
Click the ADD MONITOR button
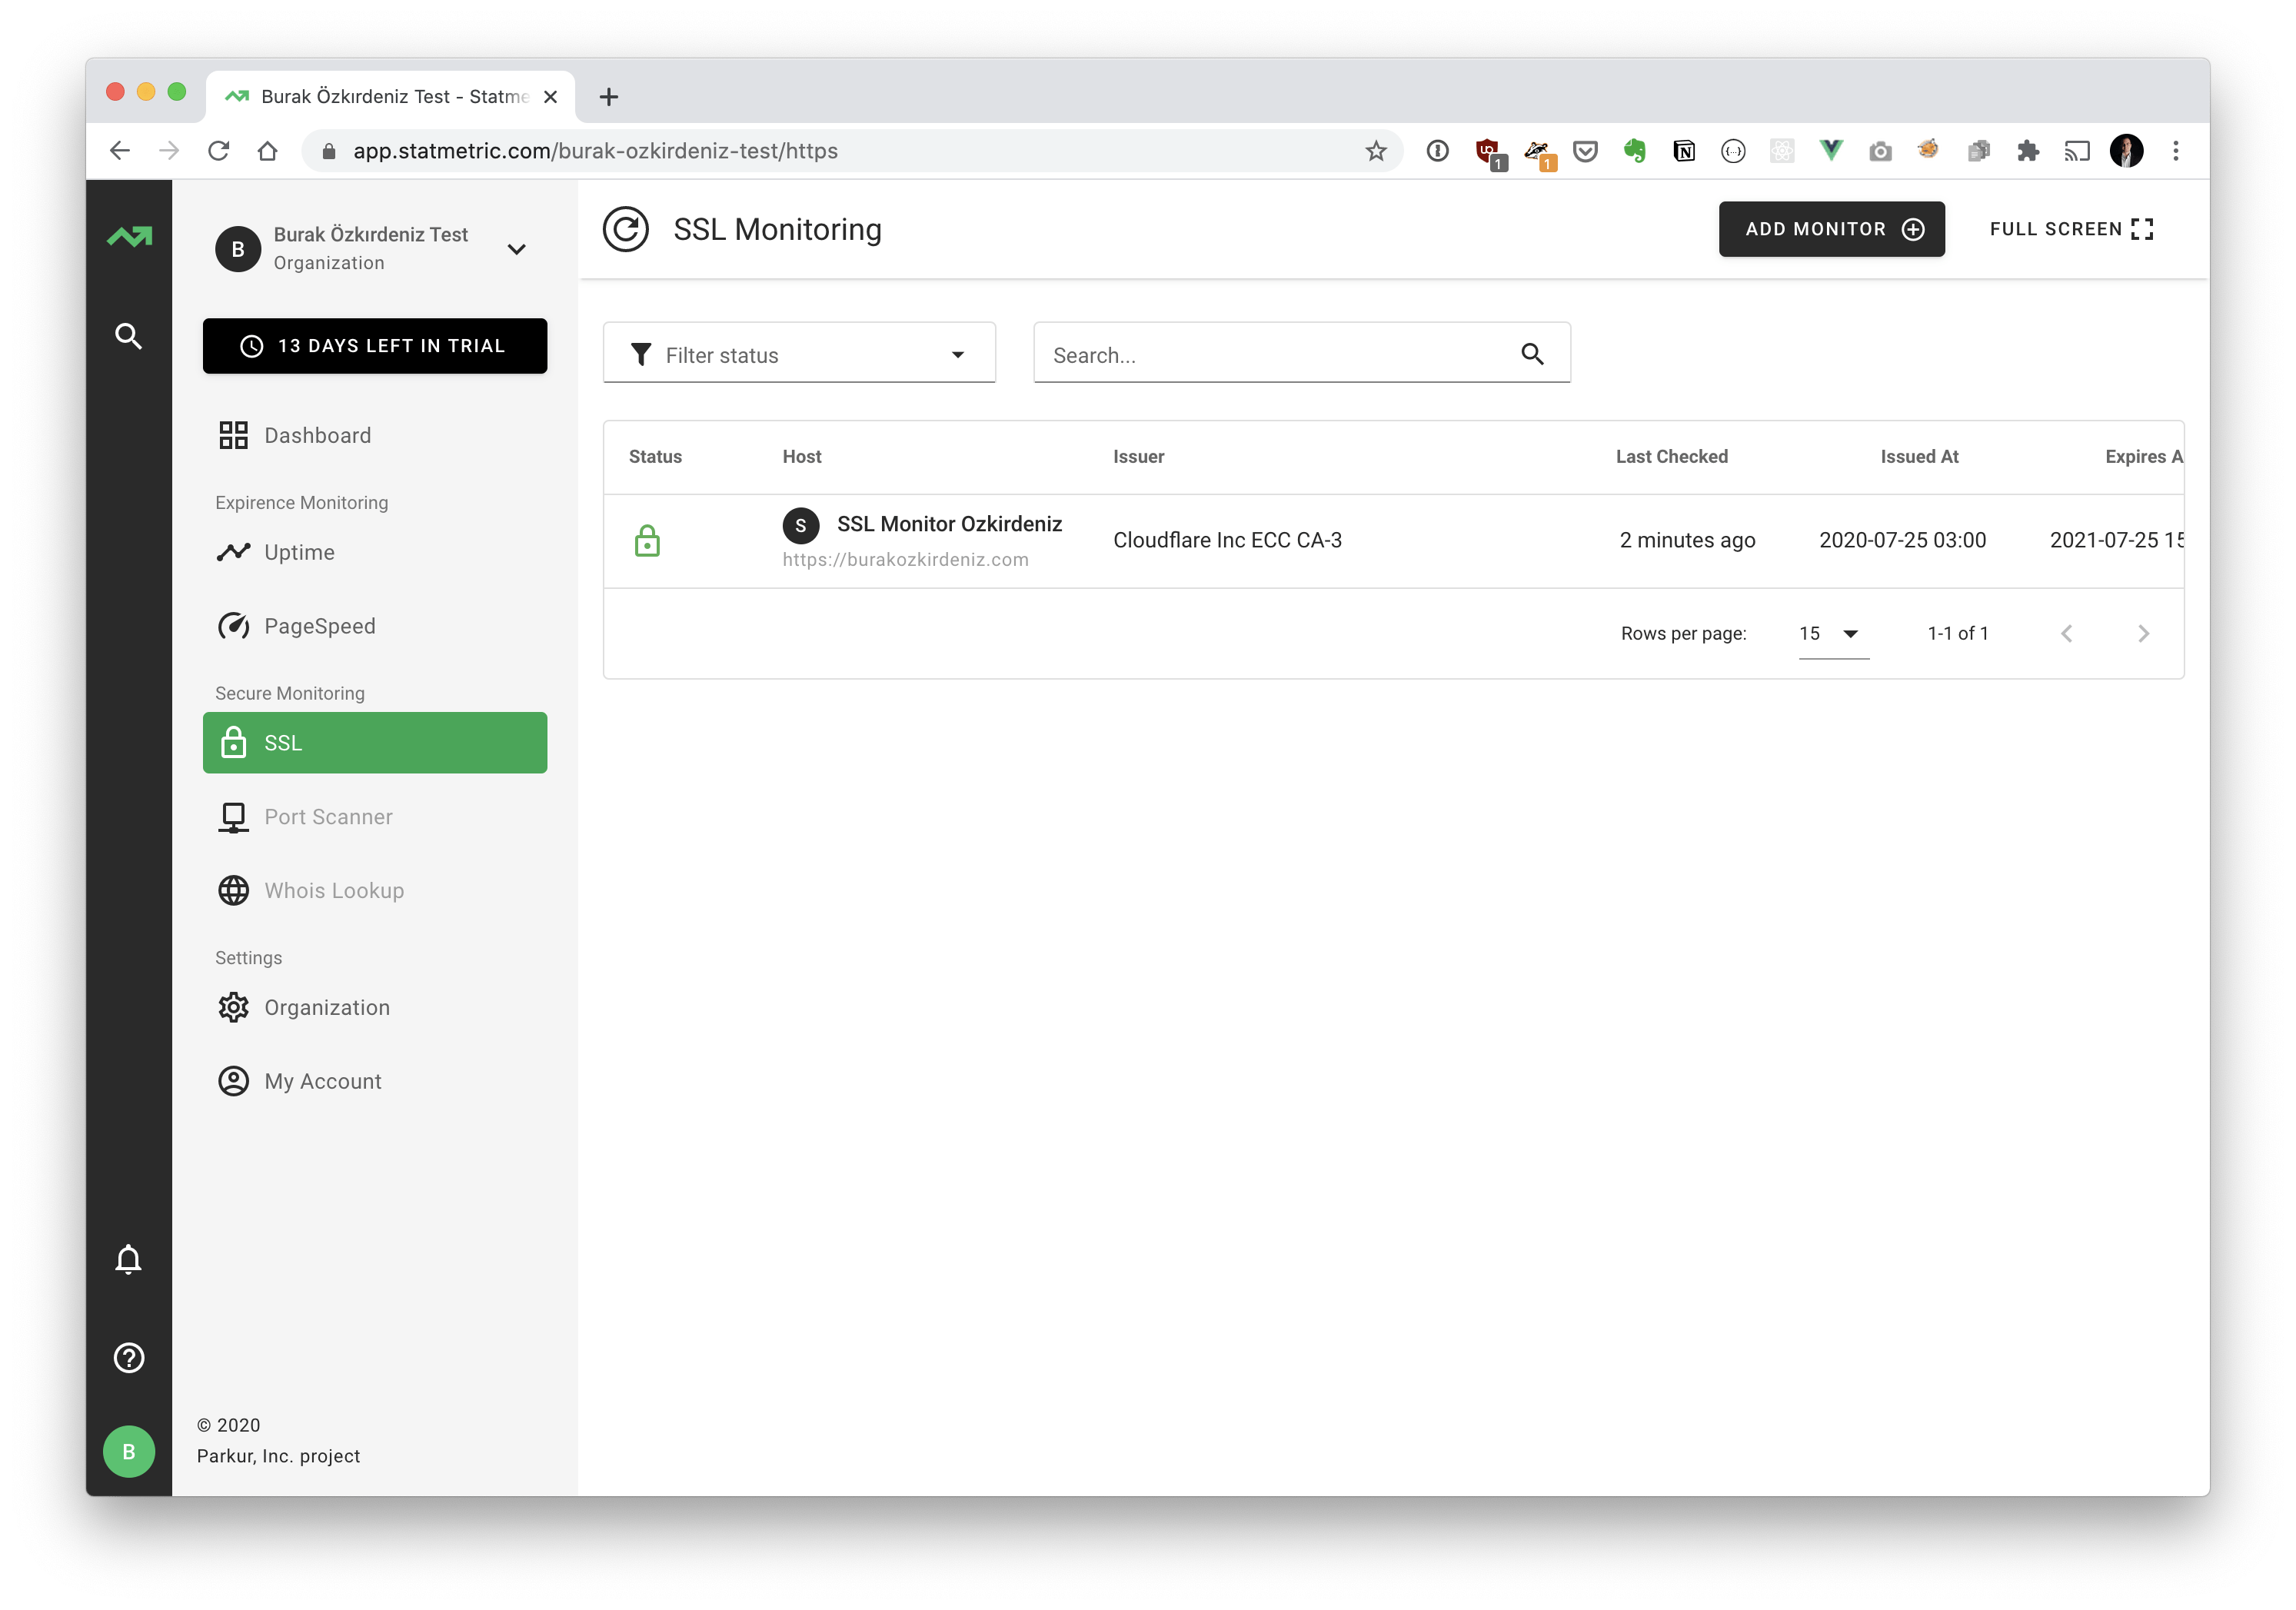(x=1831, y=229)
